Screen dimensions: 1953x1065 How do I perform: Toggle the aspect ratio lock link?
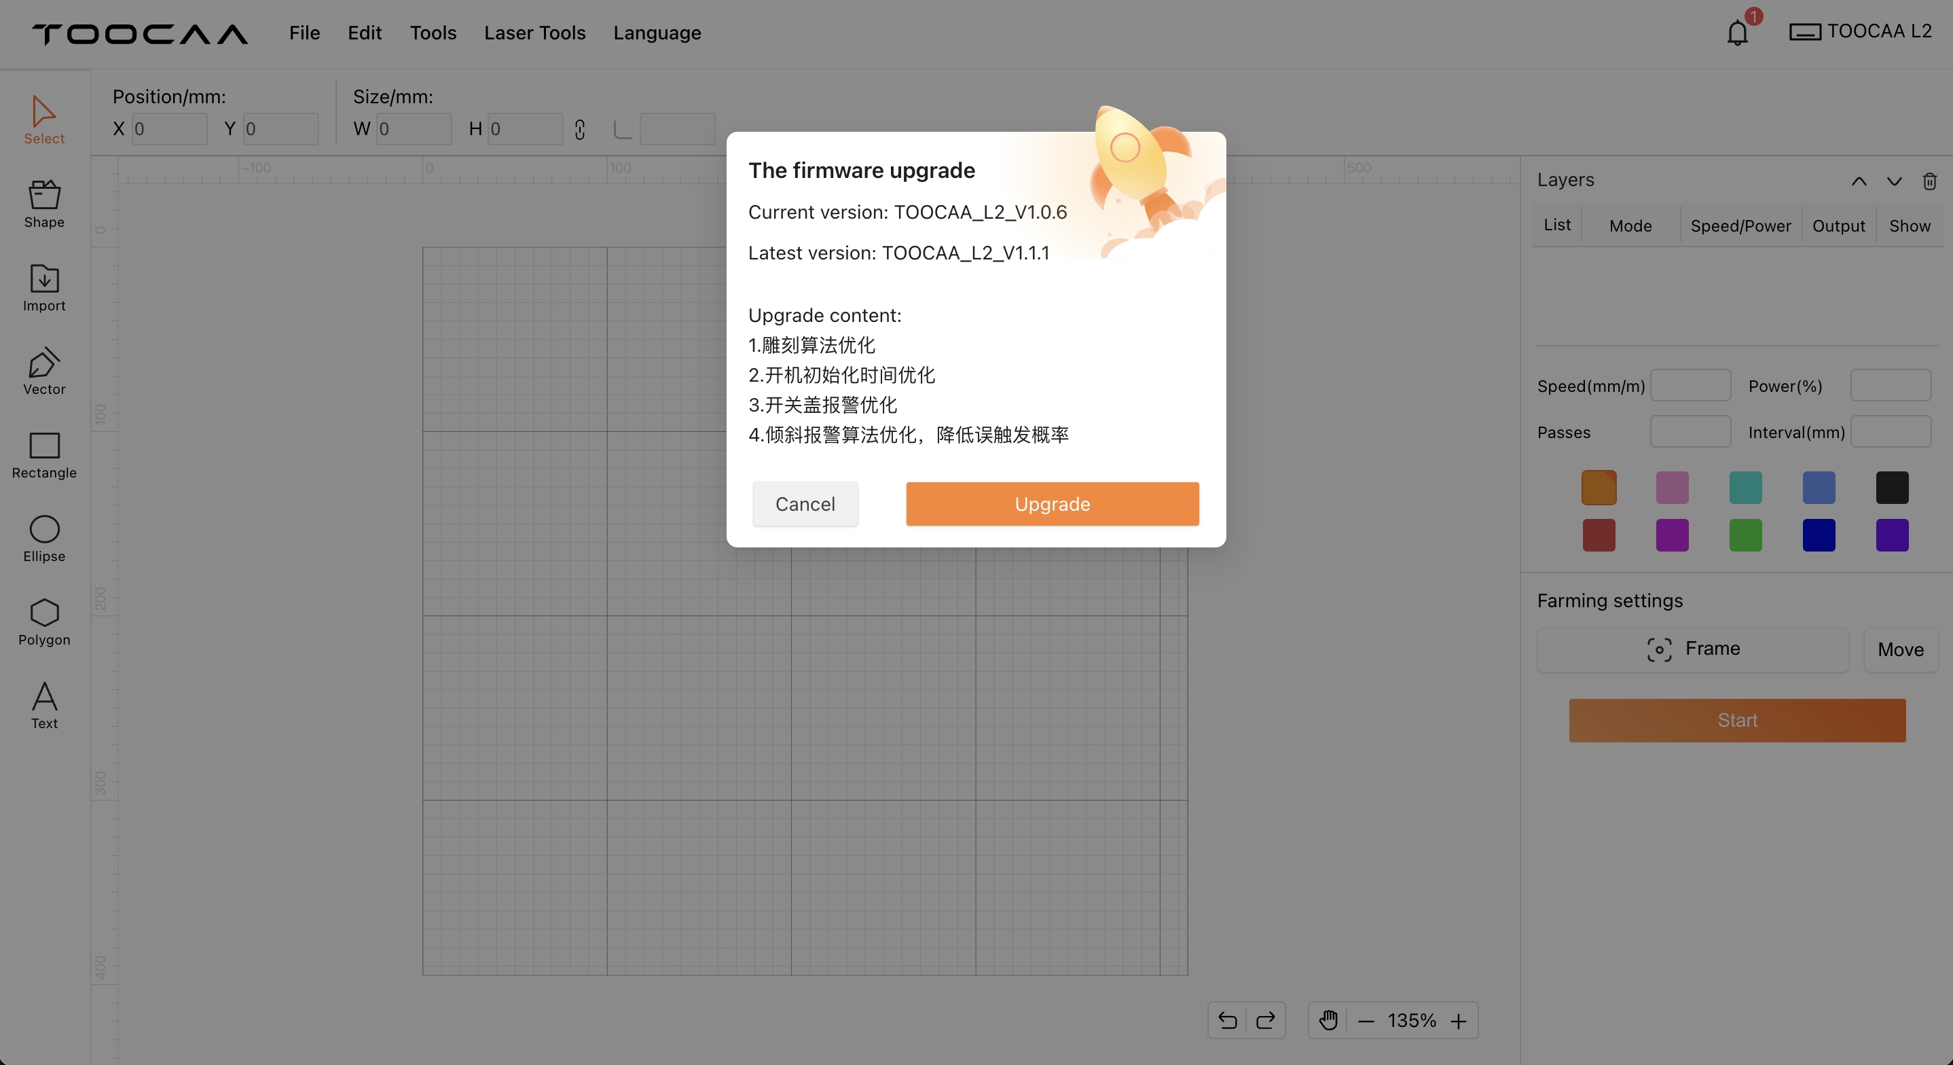point(580,130)
